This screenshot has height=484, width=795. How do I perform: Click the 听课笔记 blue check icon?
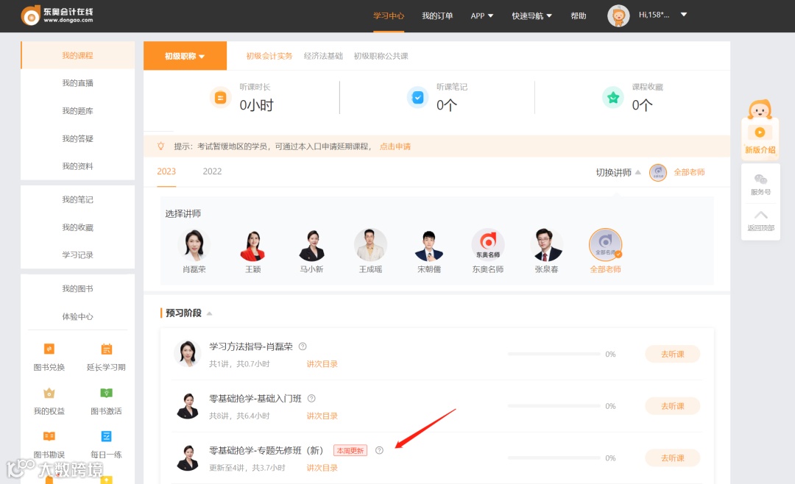coord(417,97)
